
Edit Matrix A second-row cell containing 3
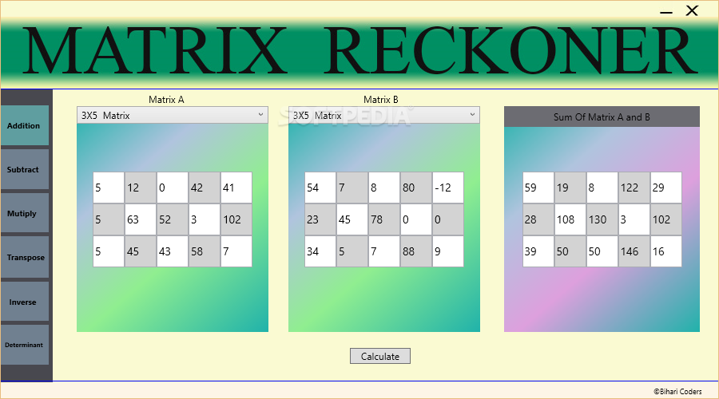205,219
